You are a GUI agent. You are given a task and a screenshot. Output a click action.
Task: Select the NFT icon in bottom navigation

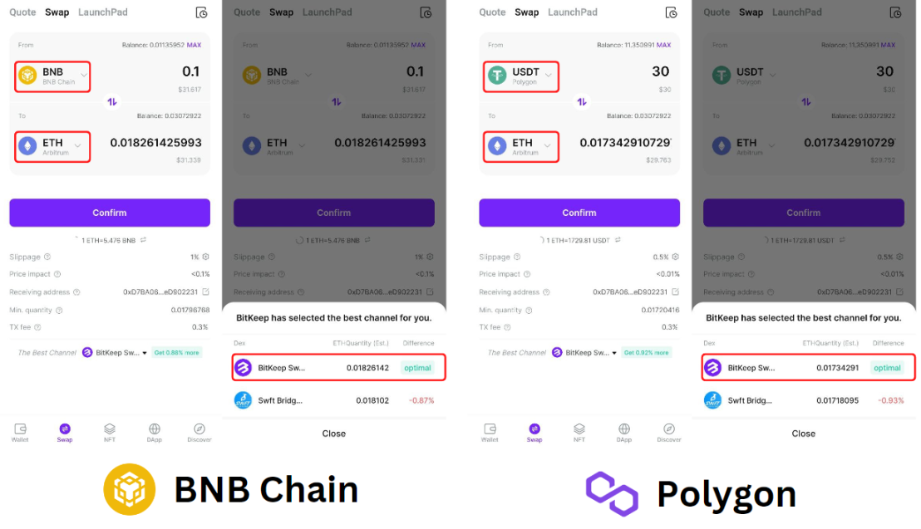point(109,432)
